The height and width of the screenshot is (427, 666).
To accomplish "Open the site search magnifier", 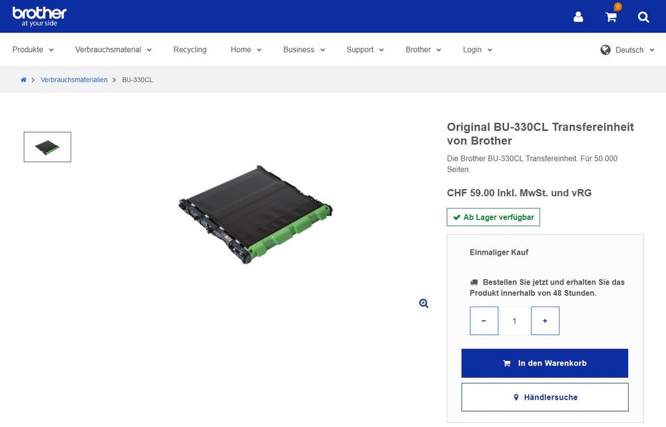I will [x=643, y=17].
